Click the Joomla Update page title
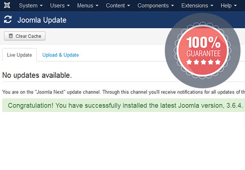 click(42, 20)
